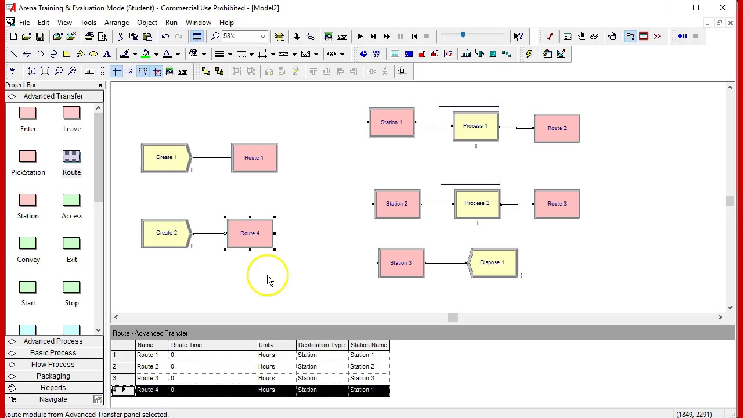The width and height of the screenshot is (743, 418).
Task: Open the Navigate panel
Action: click(x=53, y=399)
